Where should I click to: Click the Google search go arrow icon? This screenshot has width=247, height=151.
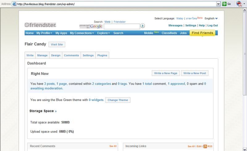click(x=143, y=26)
